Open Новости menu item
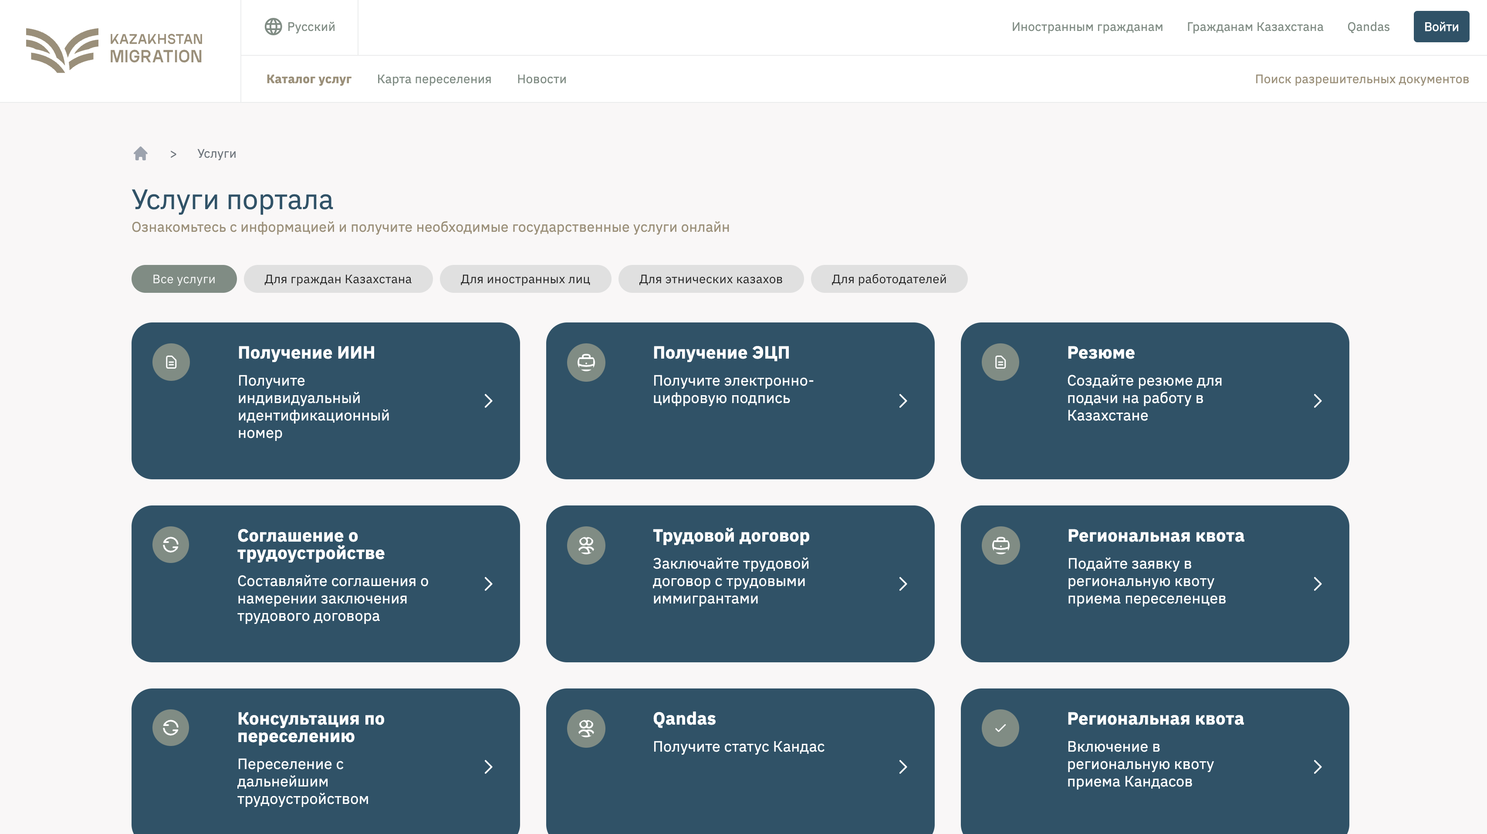This screenshot has height=834, width=1487. [541, 79]
